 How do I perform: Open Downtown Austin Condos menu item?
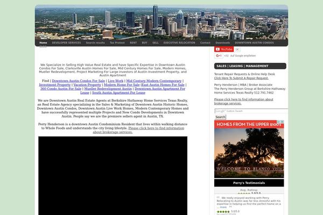click(254, 43)
